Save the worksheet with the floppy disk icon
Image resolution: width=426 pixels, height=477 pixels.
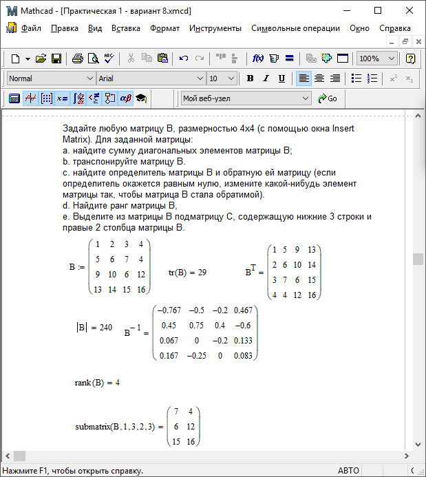56,59
